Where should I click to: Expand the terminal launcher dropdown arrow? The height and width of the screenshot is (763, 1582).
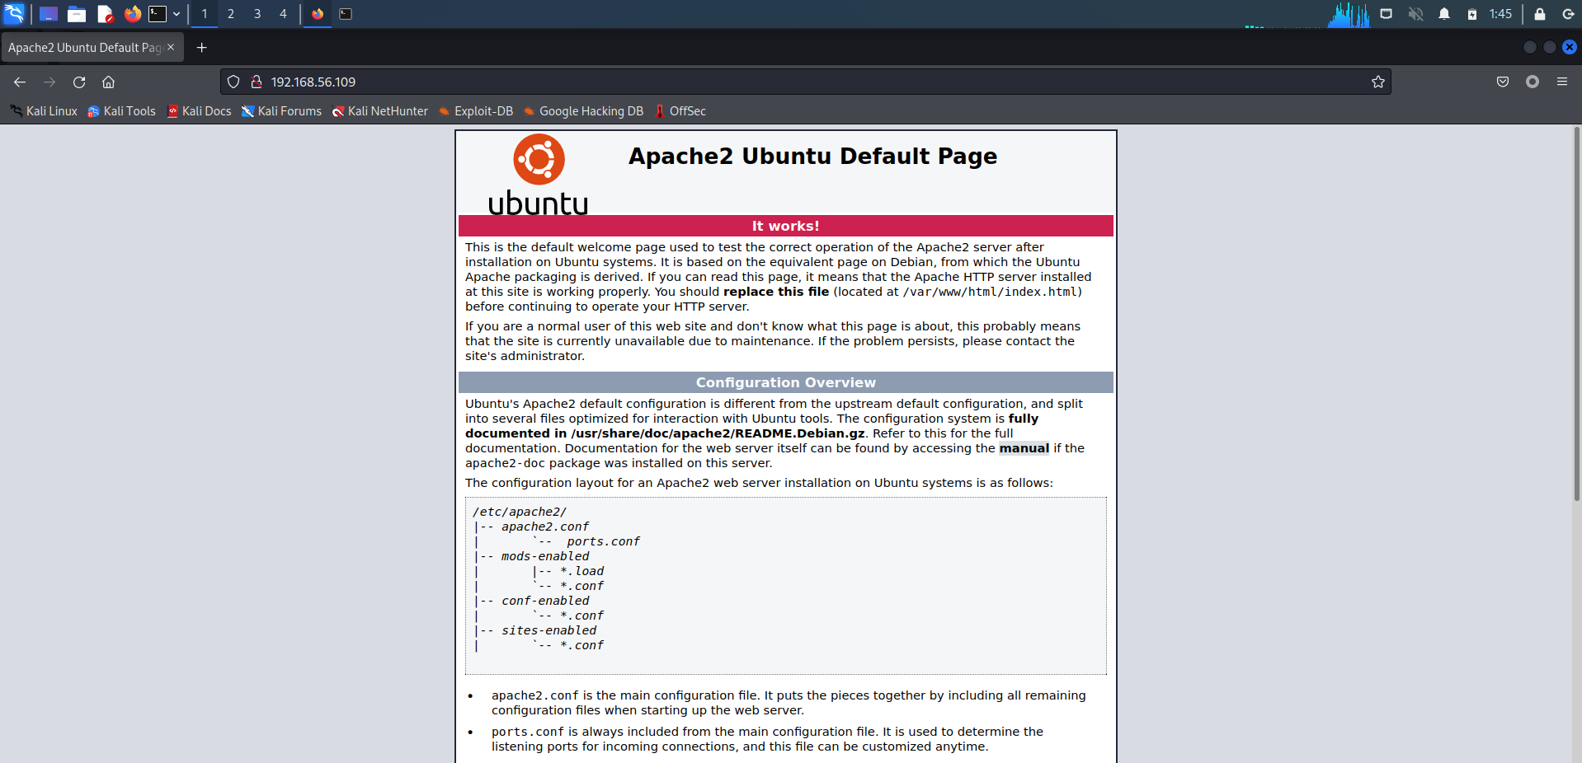pos(177,14)
